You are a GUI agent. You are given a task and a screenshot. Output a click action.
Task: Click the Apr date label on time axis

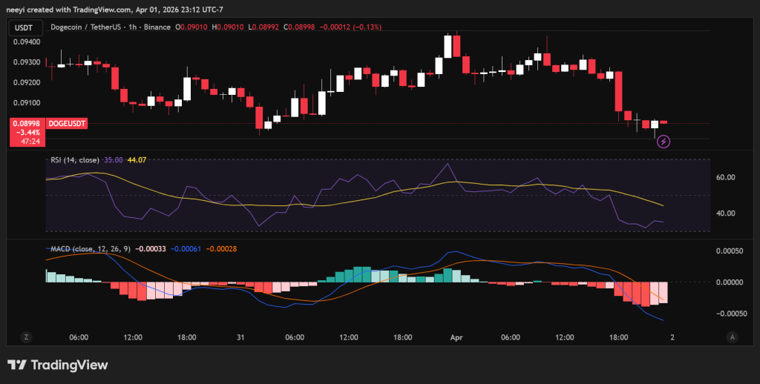pyautogui.click(x=457, y=337)
